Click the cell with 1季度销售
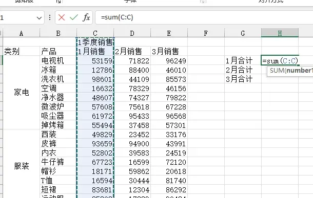Screen dimensions: 313x198 coord(95,42)
